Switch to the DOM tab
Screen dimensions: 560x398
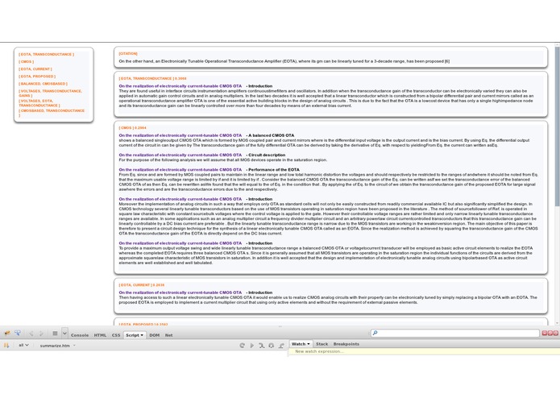tap(154, 335)
